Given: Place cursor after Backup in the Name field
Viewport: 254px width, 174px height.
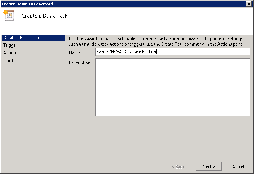Looking at the screenshot, I should point(156,52).
